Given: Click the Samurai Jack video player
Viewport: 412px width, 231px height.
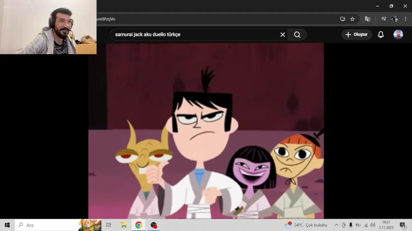Looking at the screenshot, I should point(206,131).
